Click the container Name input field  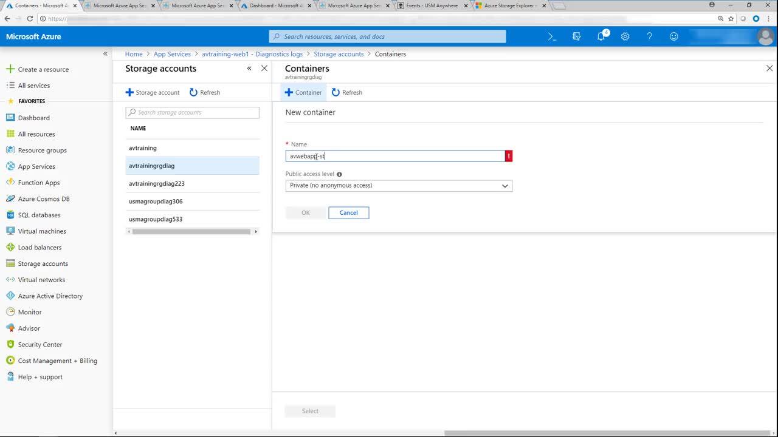pos(395,156)
